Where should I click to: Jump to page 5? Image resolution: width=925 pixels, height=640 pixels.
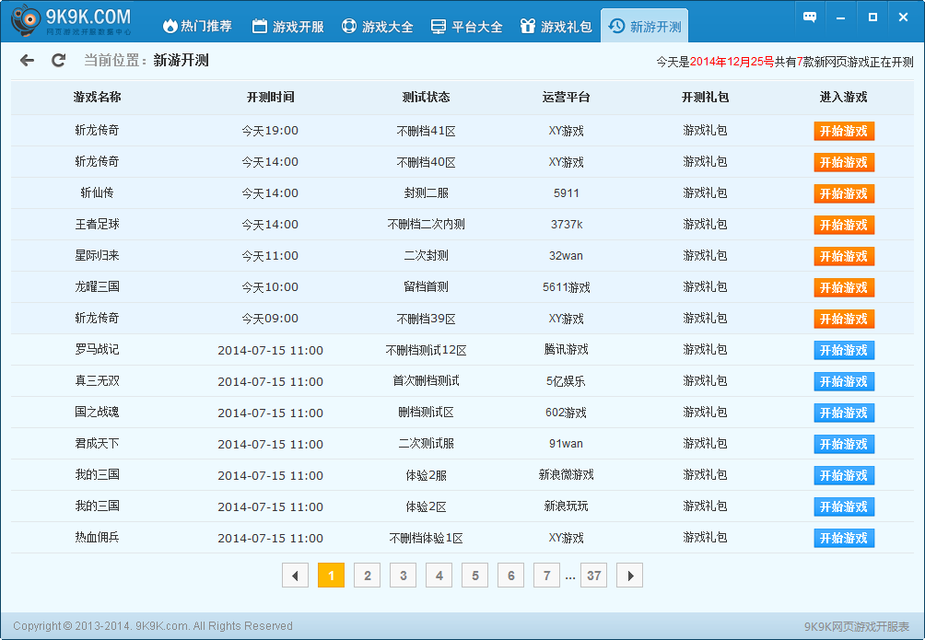(x=474, y=576)
